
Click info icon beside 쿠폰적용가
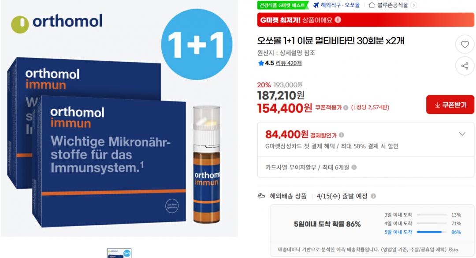pyautogui.click(x=346, y=108)
